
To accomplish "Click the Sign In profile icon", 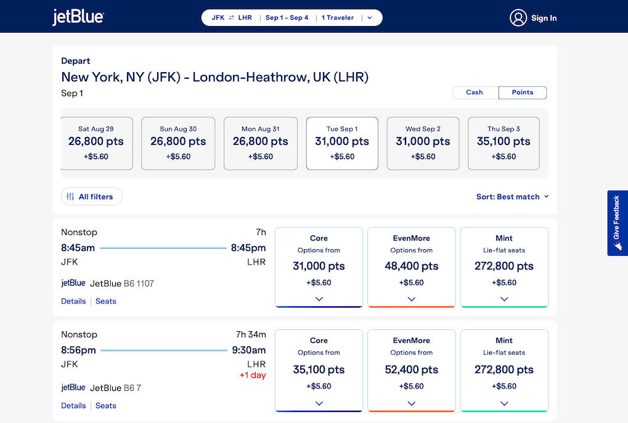I will pyautogui.click(x=518, y=18).
